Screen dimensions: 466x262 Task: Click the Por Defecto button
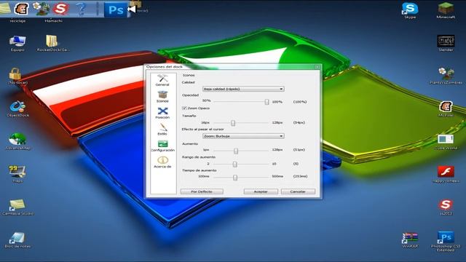202,191
